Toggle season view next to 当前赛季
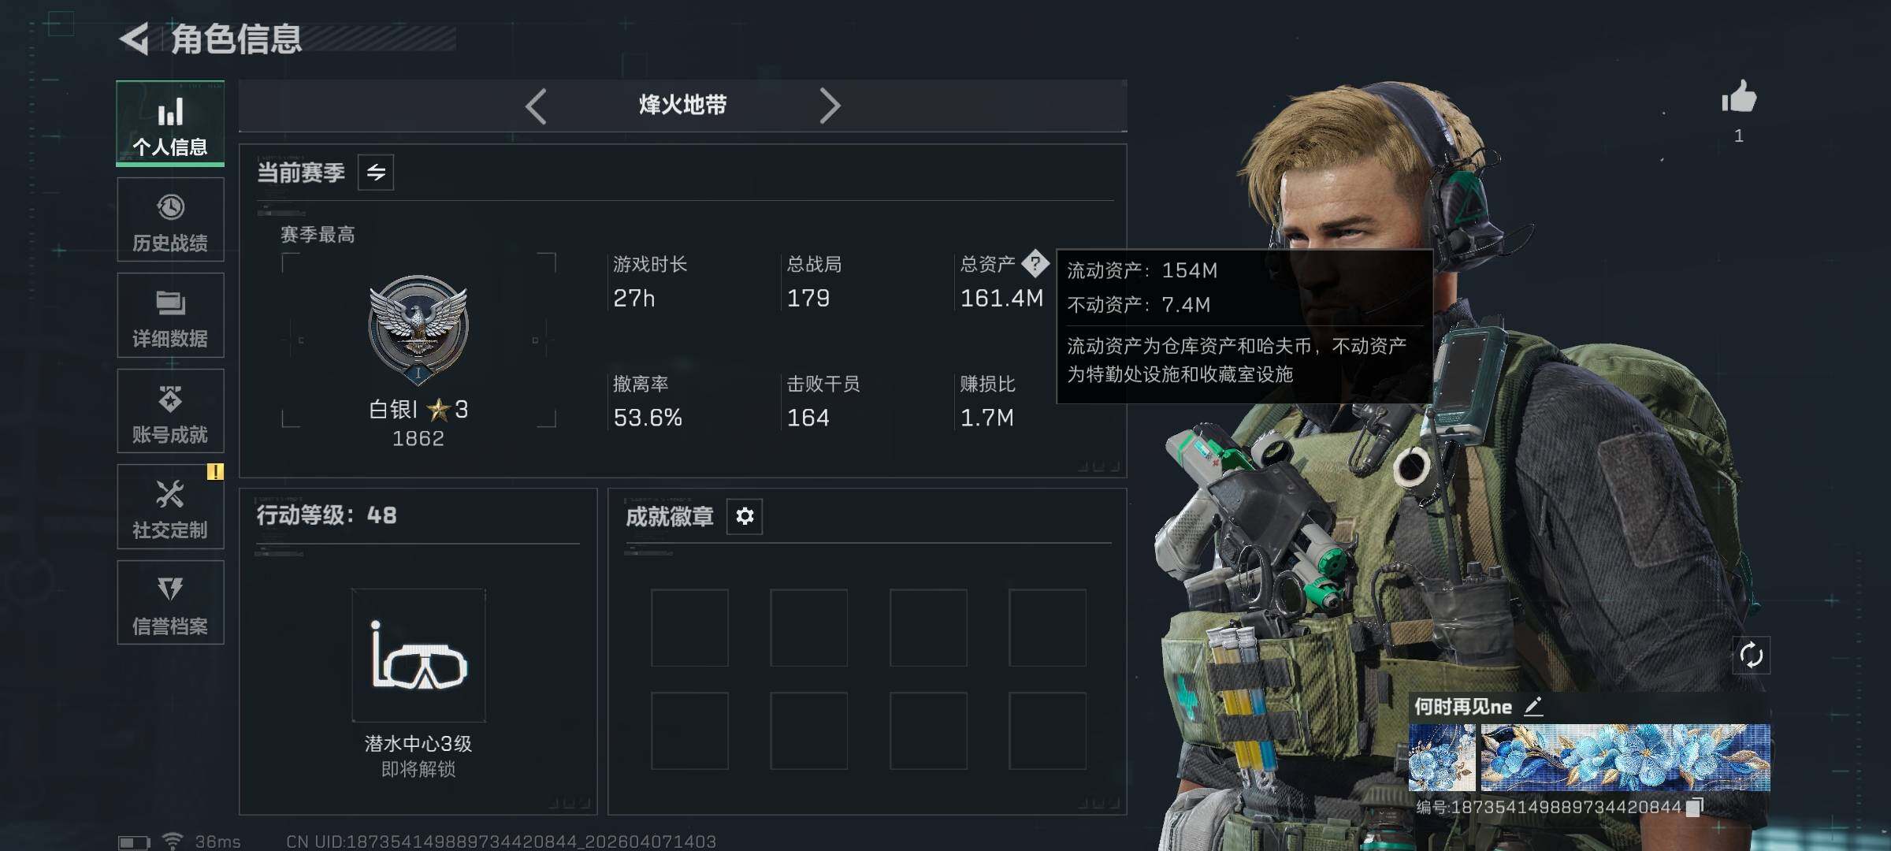This screenshot has height=851, width=1891. [x=376, y=173]
